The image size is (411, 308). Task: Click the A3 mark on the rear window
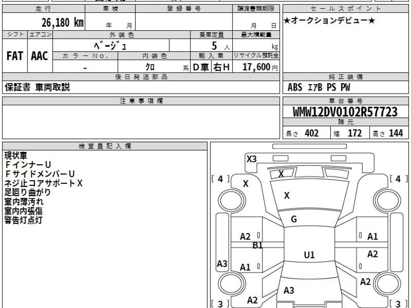pos(289,291)
